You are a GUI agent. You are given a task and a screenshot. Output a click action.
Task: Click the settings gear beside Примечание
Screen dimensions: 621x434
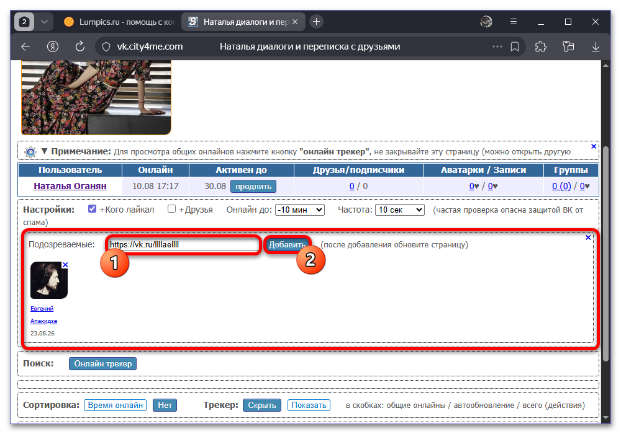[30, 152]
